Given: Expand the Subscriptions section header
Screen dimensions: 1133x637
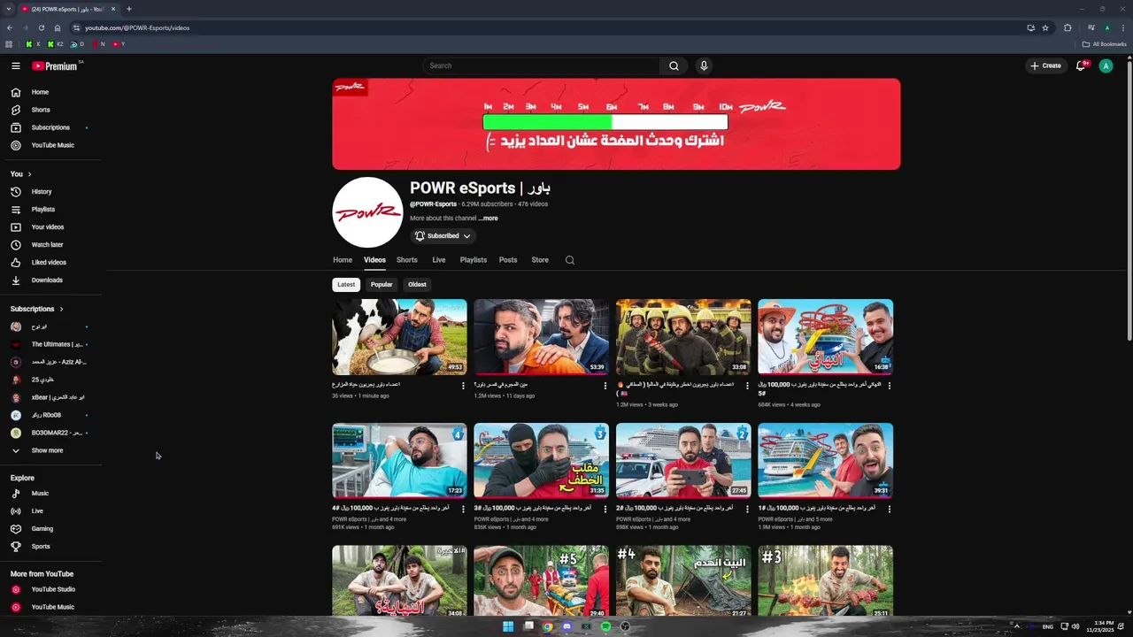Looking at the screenshot, I should (x=37, y=309).
